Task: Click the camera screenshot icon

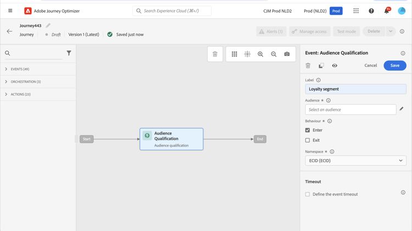Action: 287,54
